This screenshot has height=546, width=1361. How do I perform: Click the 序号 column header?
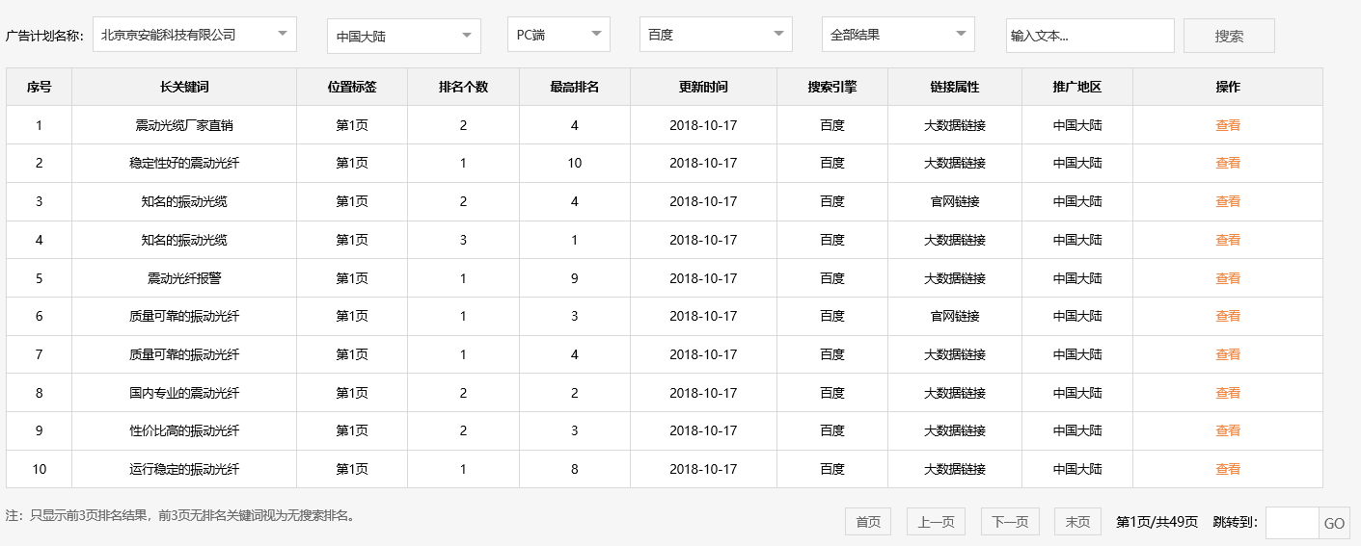(39, 87)
